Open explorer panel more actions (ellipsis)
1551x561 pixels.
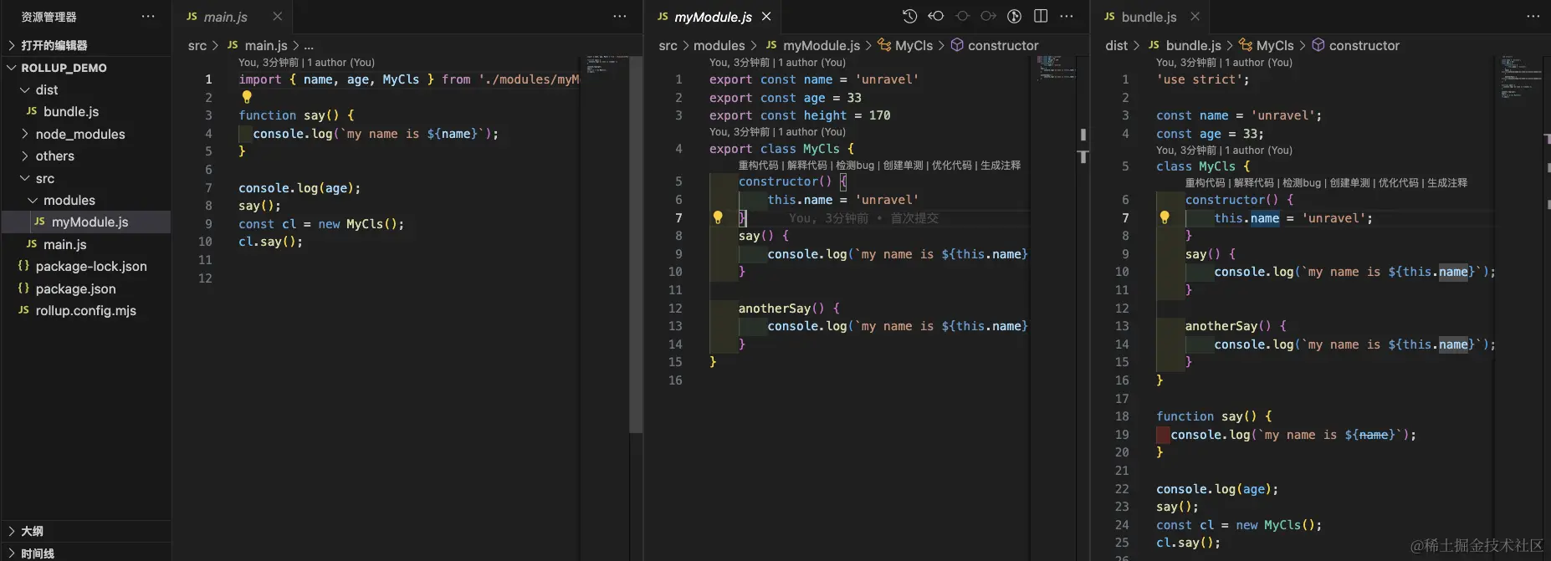[148, 16]
